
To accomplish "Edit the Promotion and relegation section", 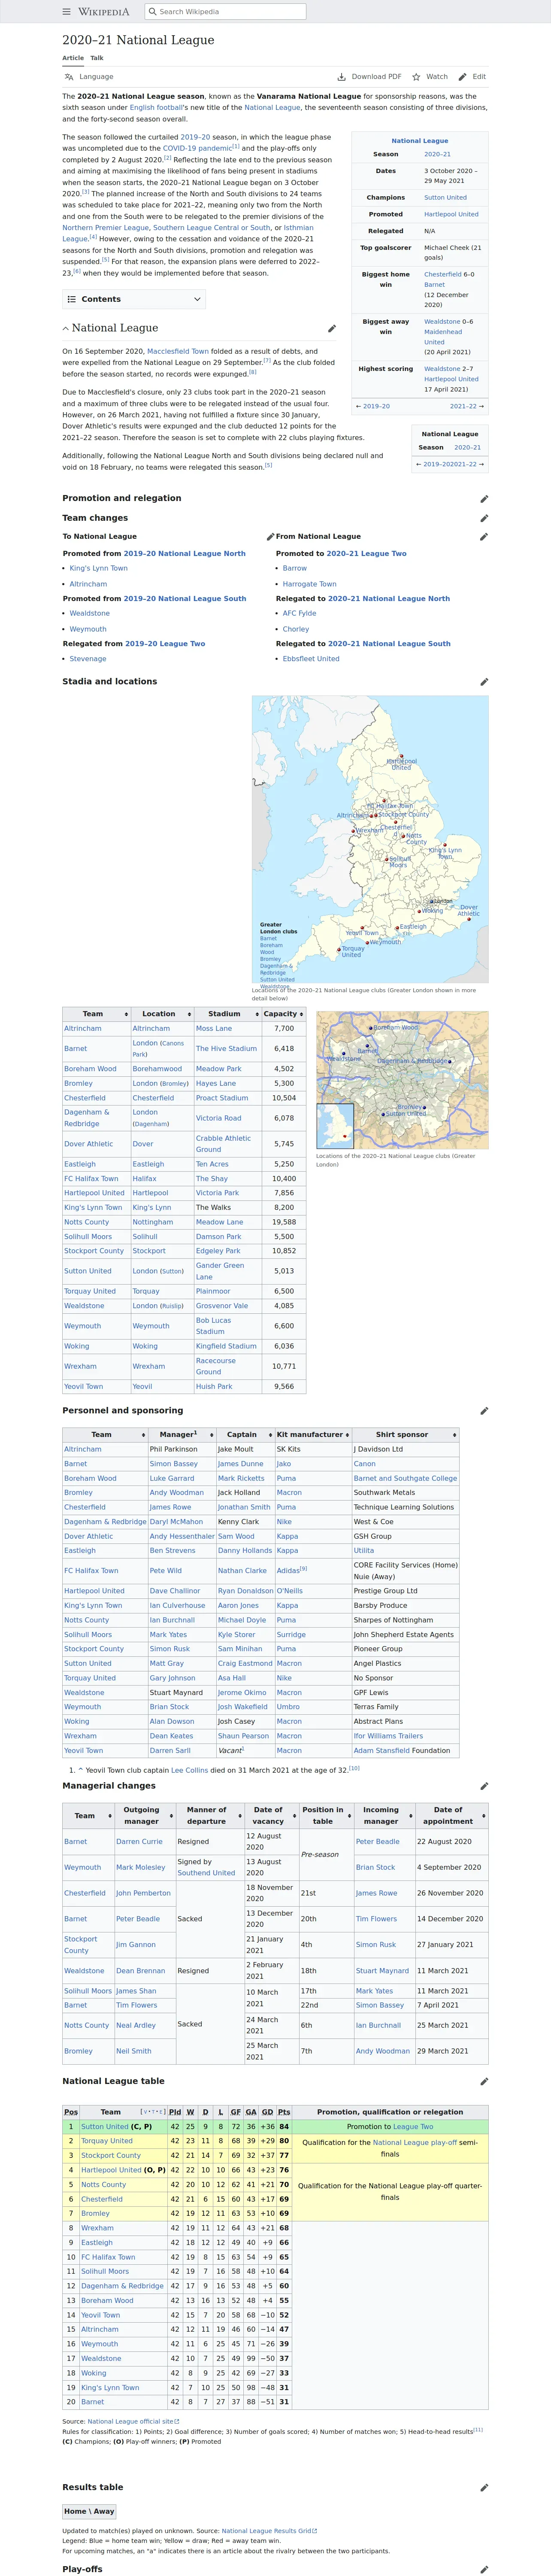I will click(x=484, y=498).
